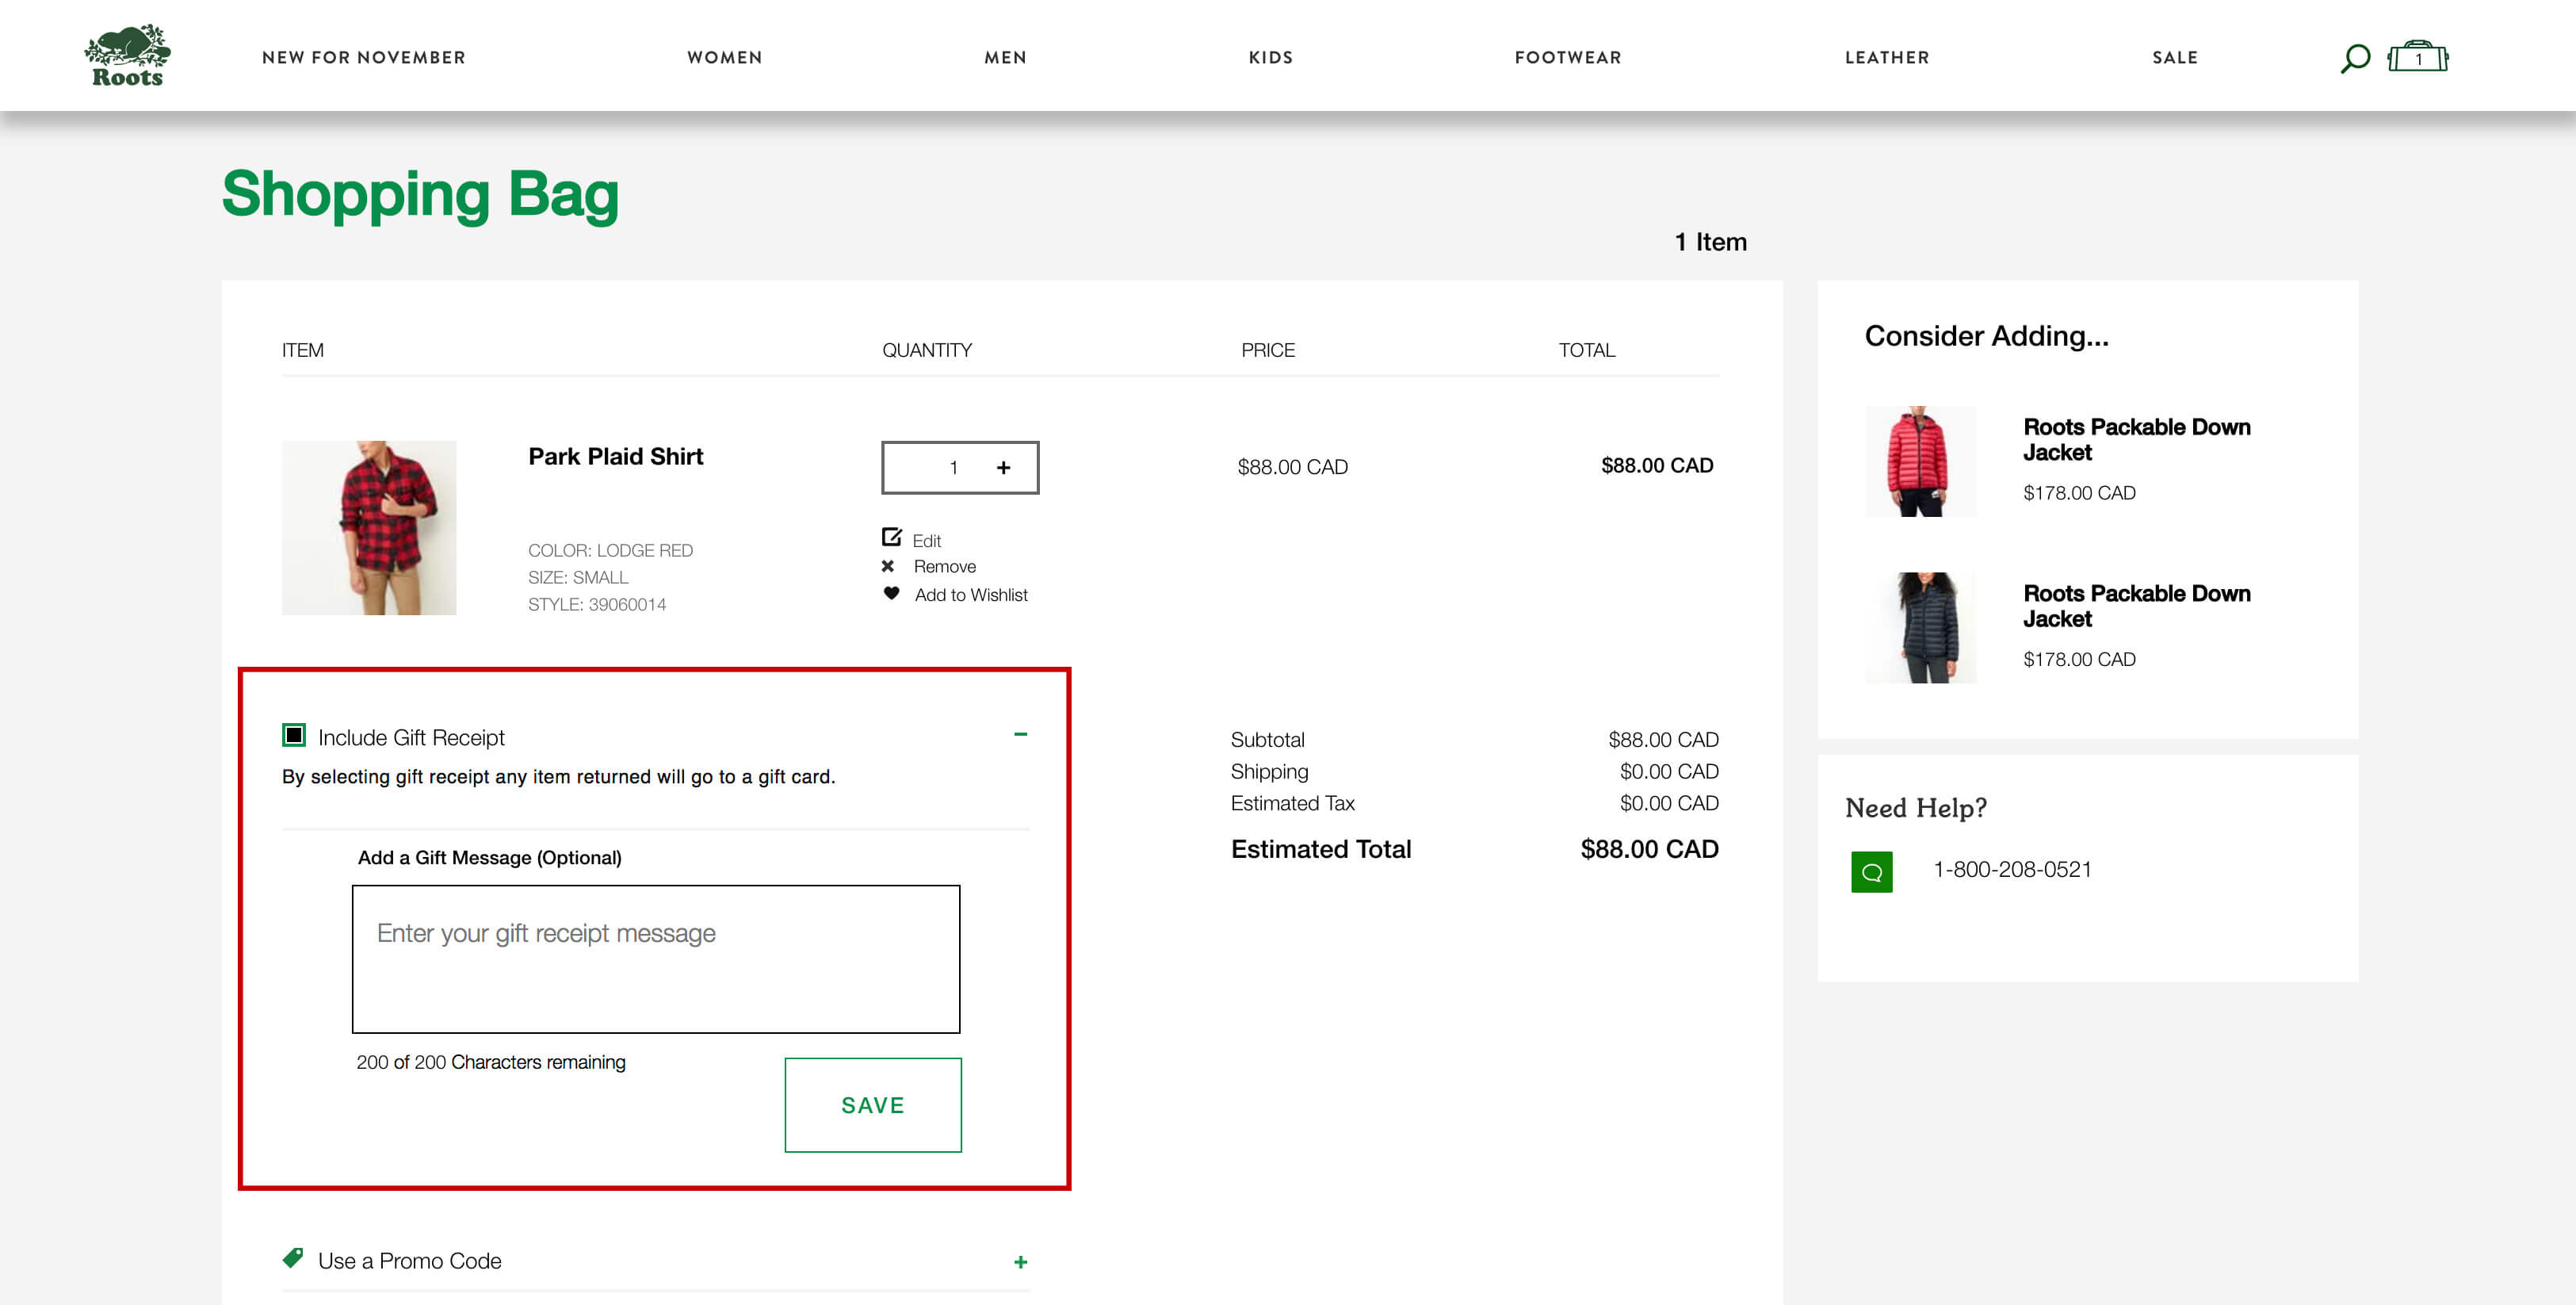Screen dimensions: 2576x1305
Task: Click the Estimated Tax $0.00 CAD value
Action: click(x=1669, y=803)
